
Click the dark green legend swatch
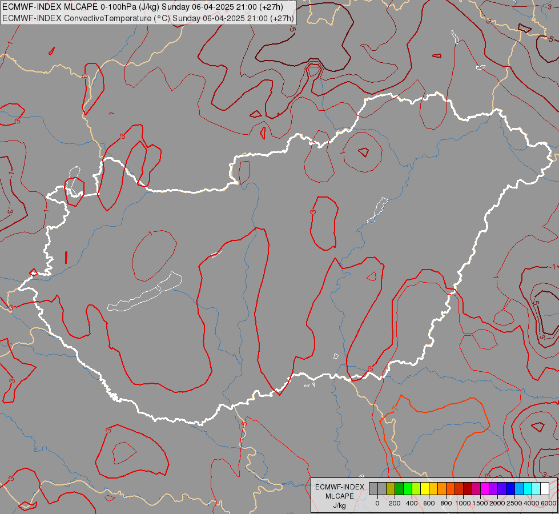(399, 488)
